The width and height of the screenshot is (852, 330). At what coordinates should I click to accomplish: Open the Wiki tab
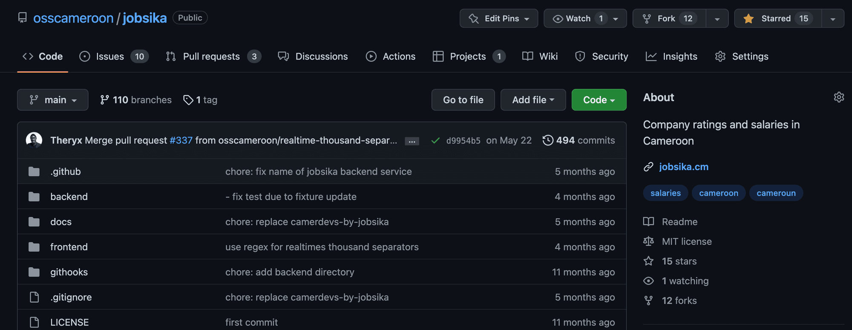pos(540,56)
